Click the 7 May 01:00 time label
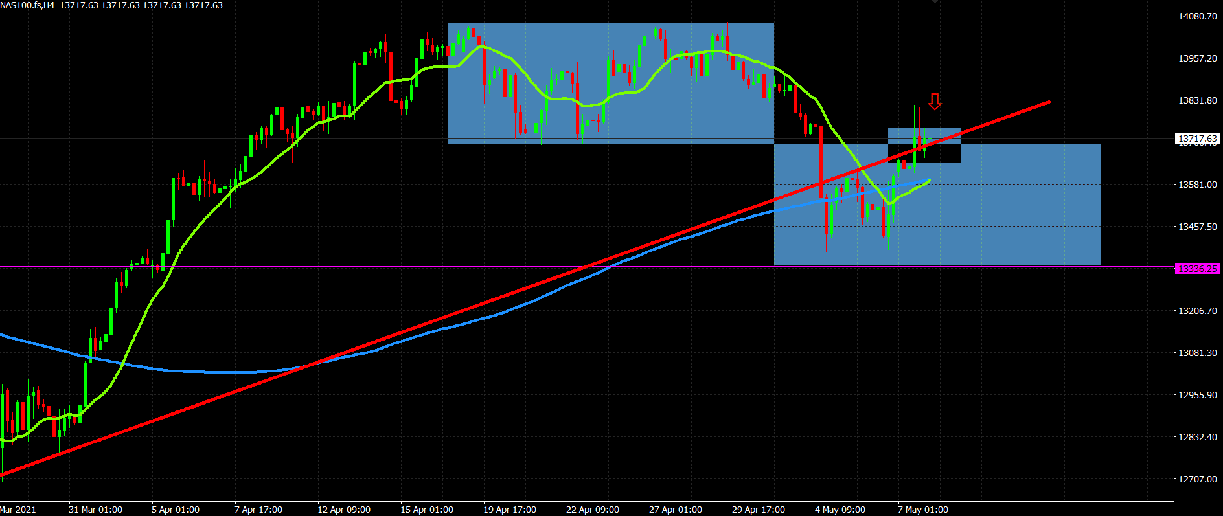Image resolution: width=1223 pixels, height=516 pixels. pyautogui.click(x=922, y=510)
